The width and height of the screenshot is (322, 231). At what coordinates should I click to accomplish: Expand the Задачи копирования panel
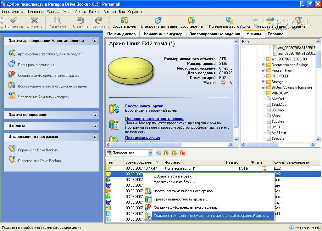click(x=95, y=115)
